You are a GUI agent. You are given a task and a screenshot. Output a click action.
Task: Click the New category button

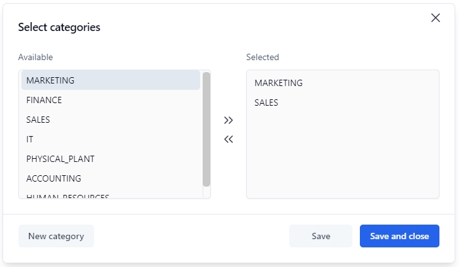[x=56, y=236]
